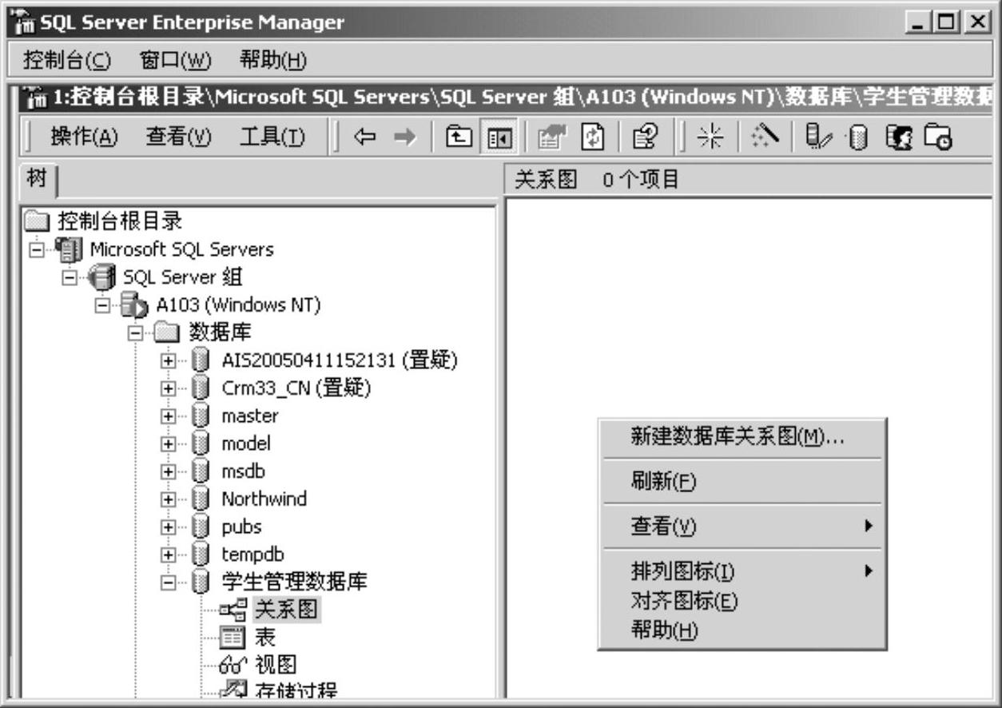Open the 帮助(H) menu in menu bar

(x=272, y=59)
